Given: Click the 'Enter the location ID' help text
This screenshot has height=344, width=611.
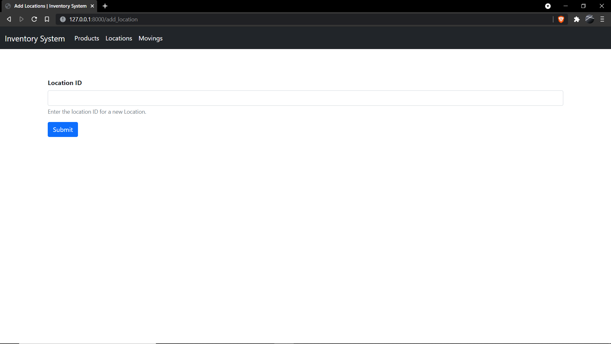Looking at the screenshot, I should pos(97,112).
